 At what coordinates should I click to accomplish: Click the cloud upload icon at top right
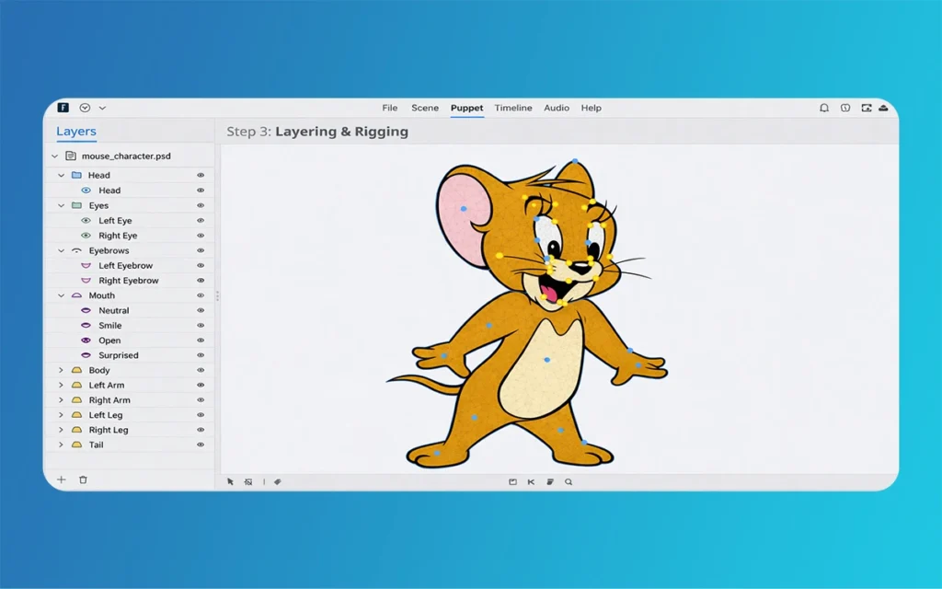coord(883,108)
